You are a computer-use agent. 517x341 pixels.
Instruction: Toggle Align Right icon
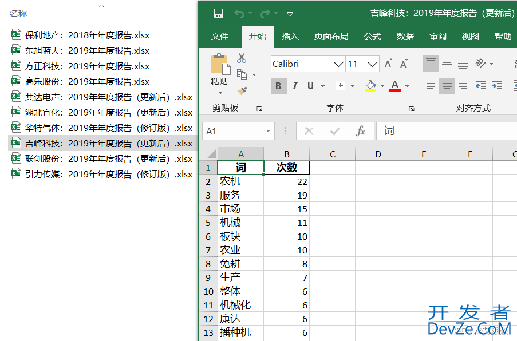(463, 86)
